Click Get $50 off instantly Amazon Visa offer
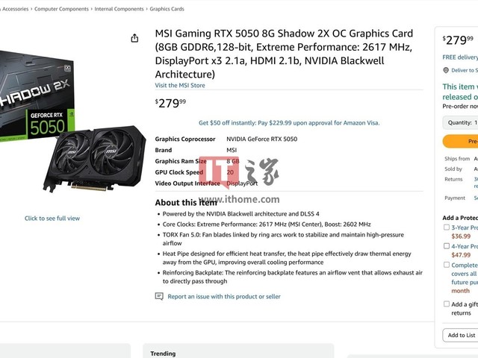 pos(289,123)
